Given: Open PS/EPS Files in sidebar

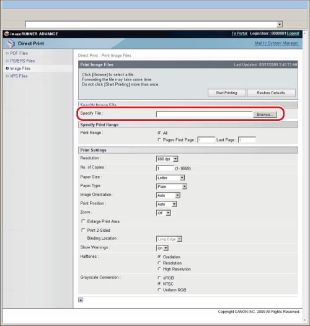Looking at the screenshot, I should [x=22, y=61].
